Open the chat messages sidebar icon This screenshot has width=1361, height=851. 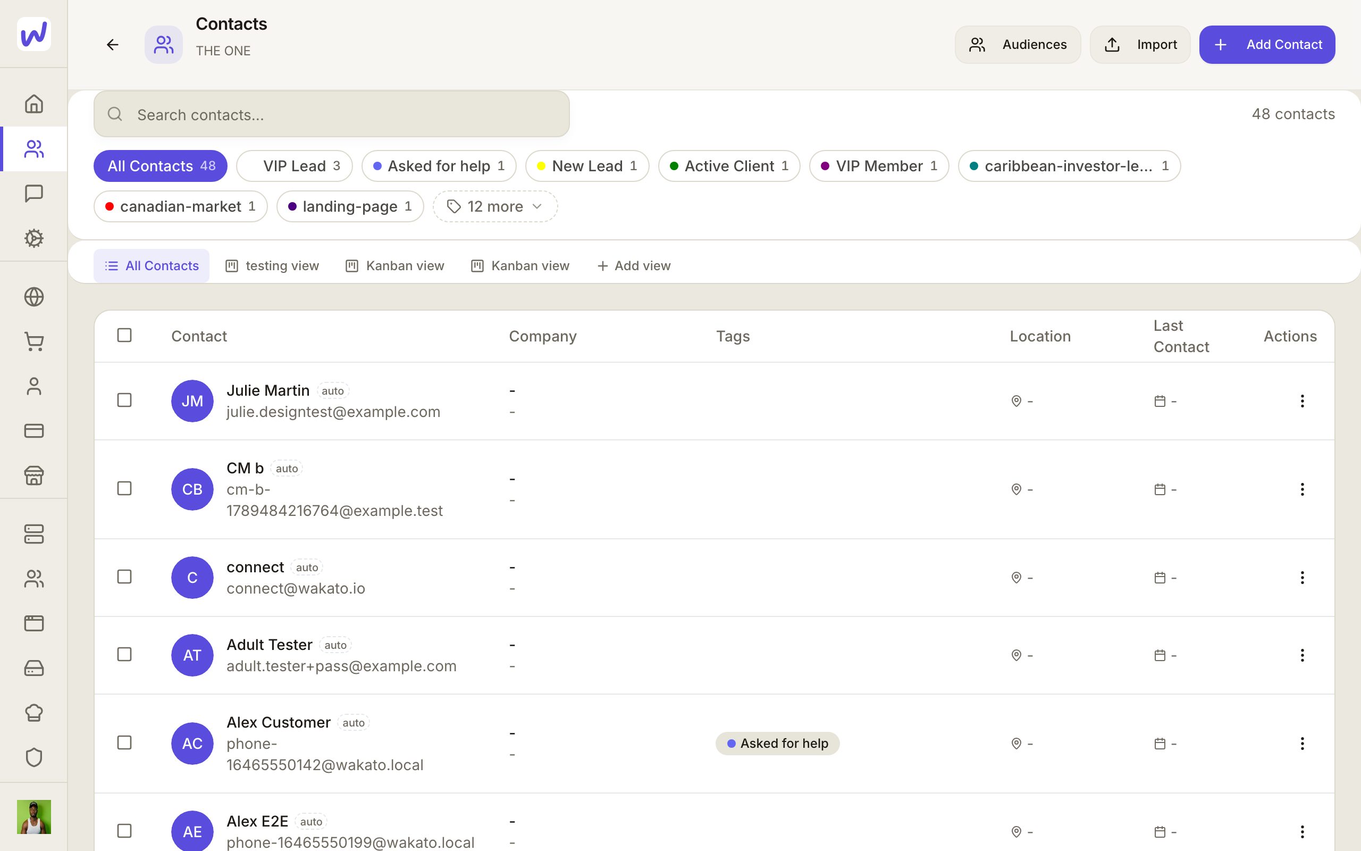(x=33, y=193)
